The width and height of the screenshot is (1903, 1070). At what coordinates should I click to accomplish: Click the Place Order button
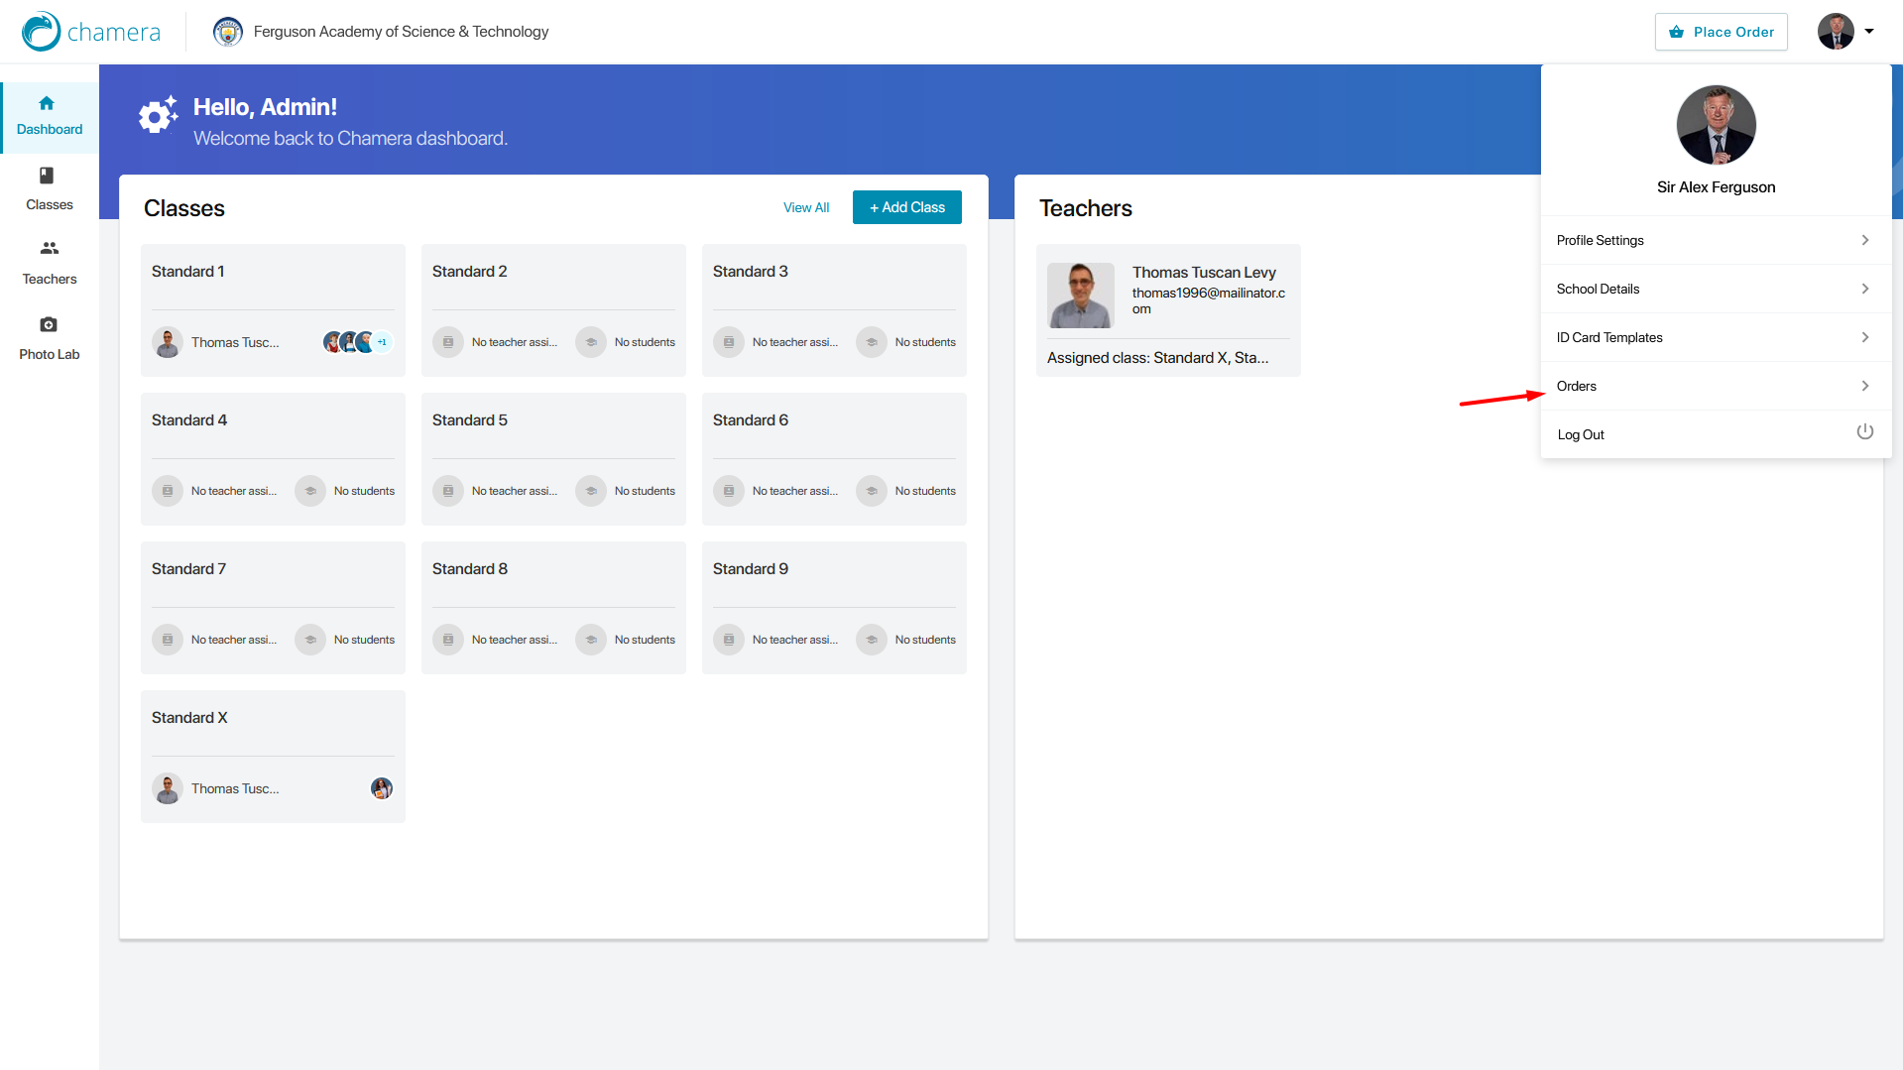click(x=1721, y=32)
